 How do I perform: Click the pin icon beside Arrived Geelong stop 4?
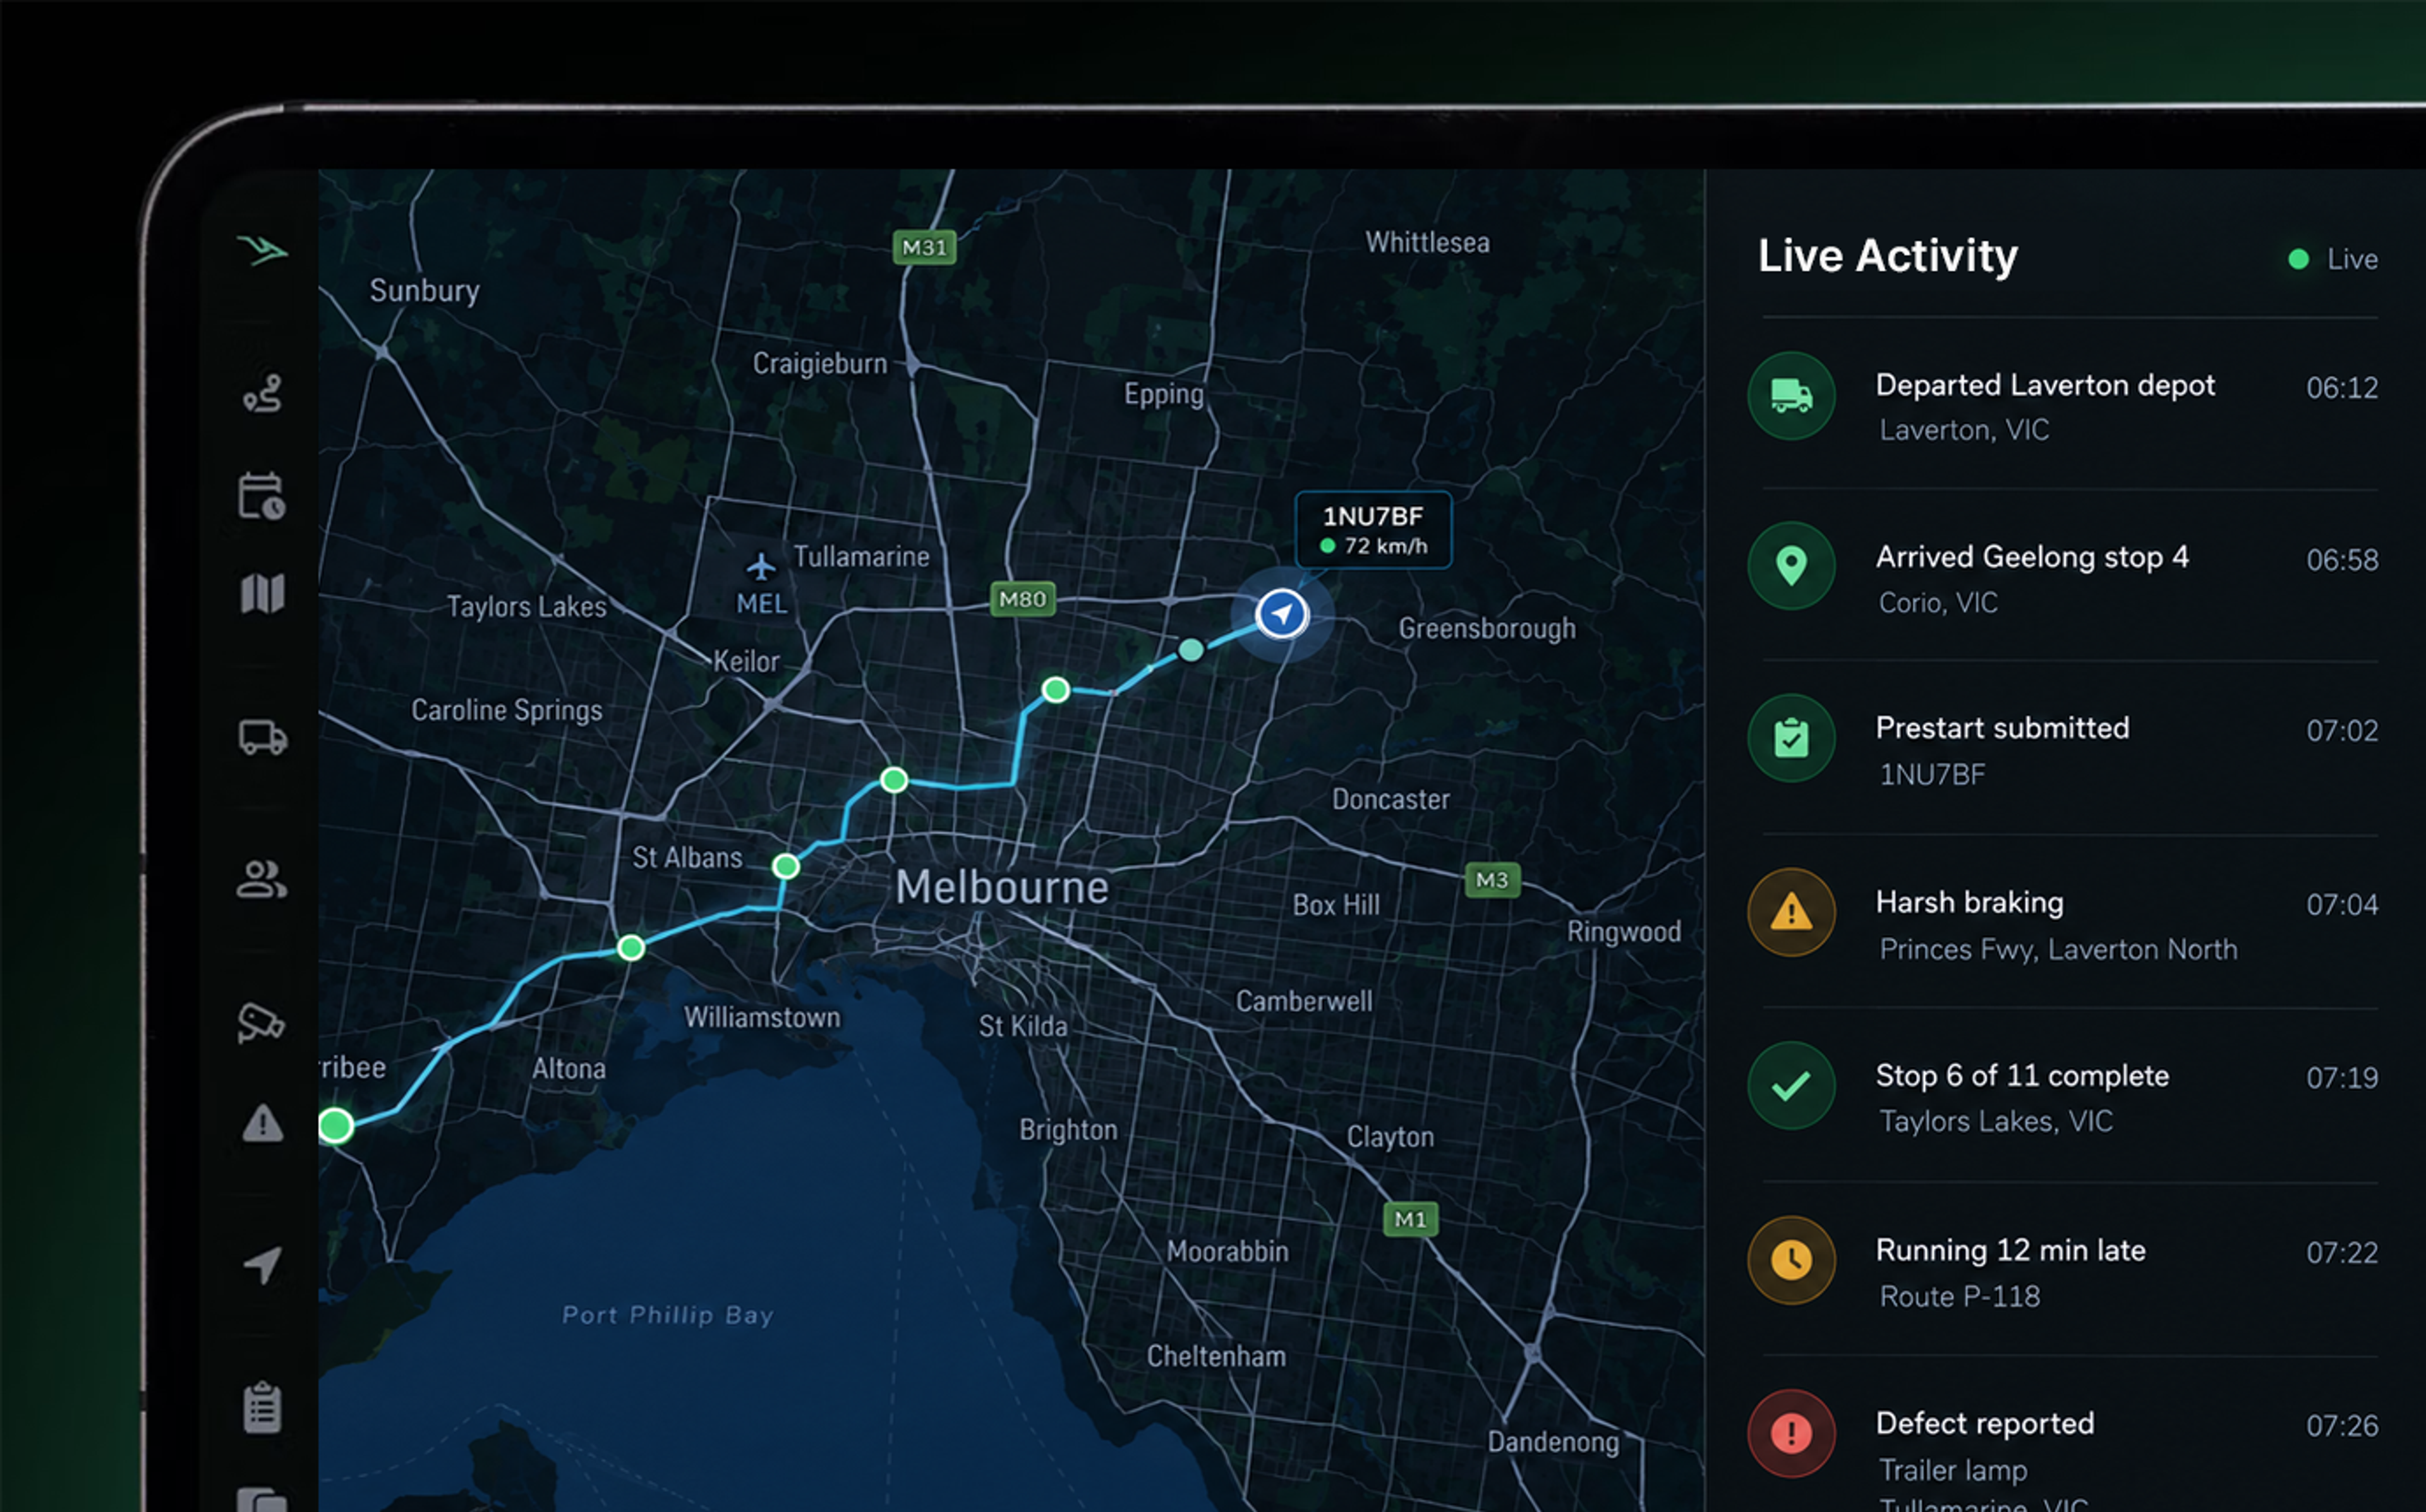click(1791, 566)
